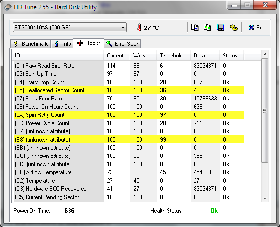This screenshot has height=227, width=280.
Task: Select the (07) Seek Error Rate row
Action: pyautogui.click(x=129, y=99)
